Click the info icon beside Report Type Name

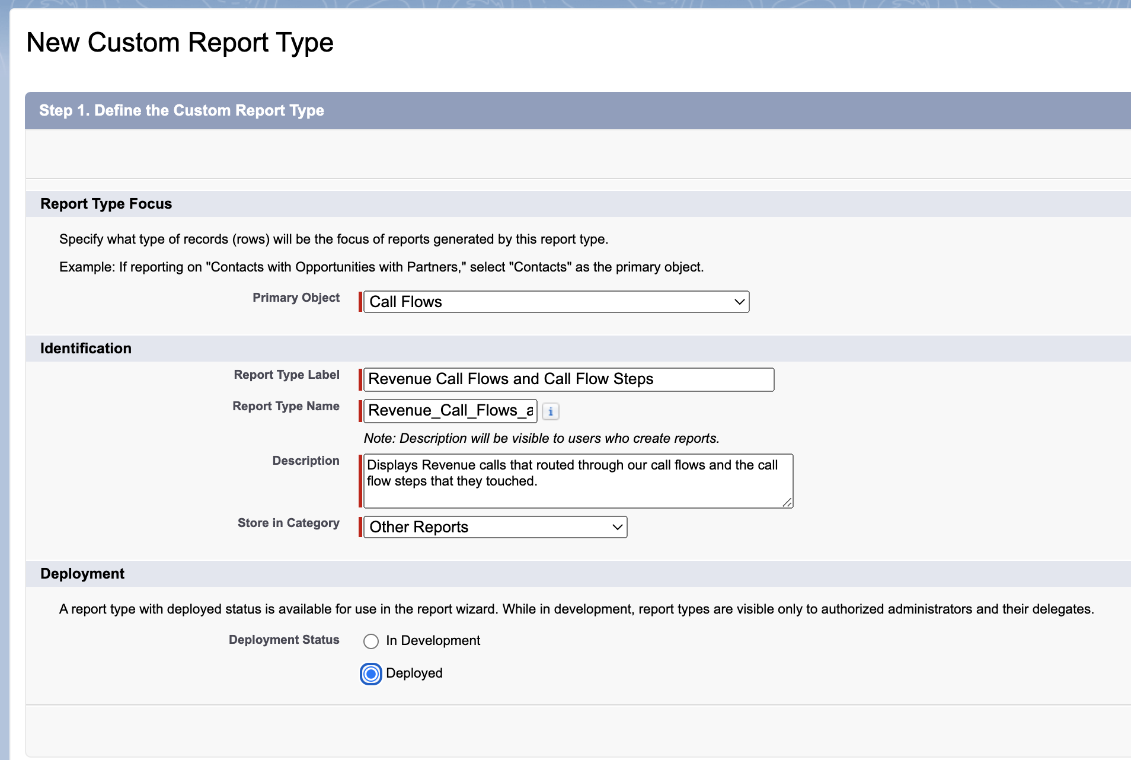(550, 411)
